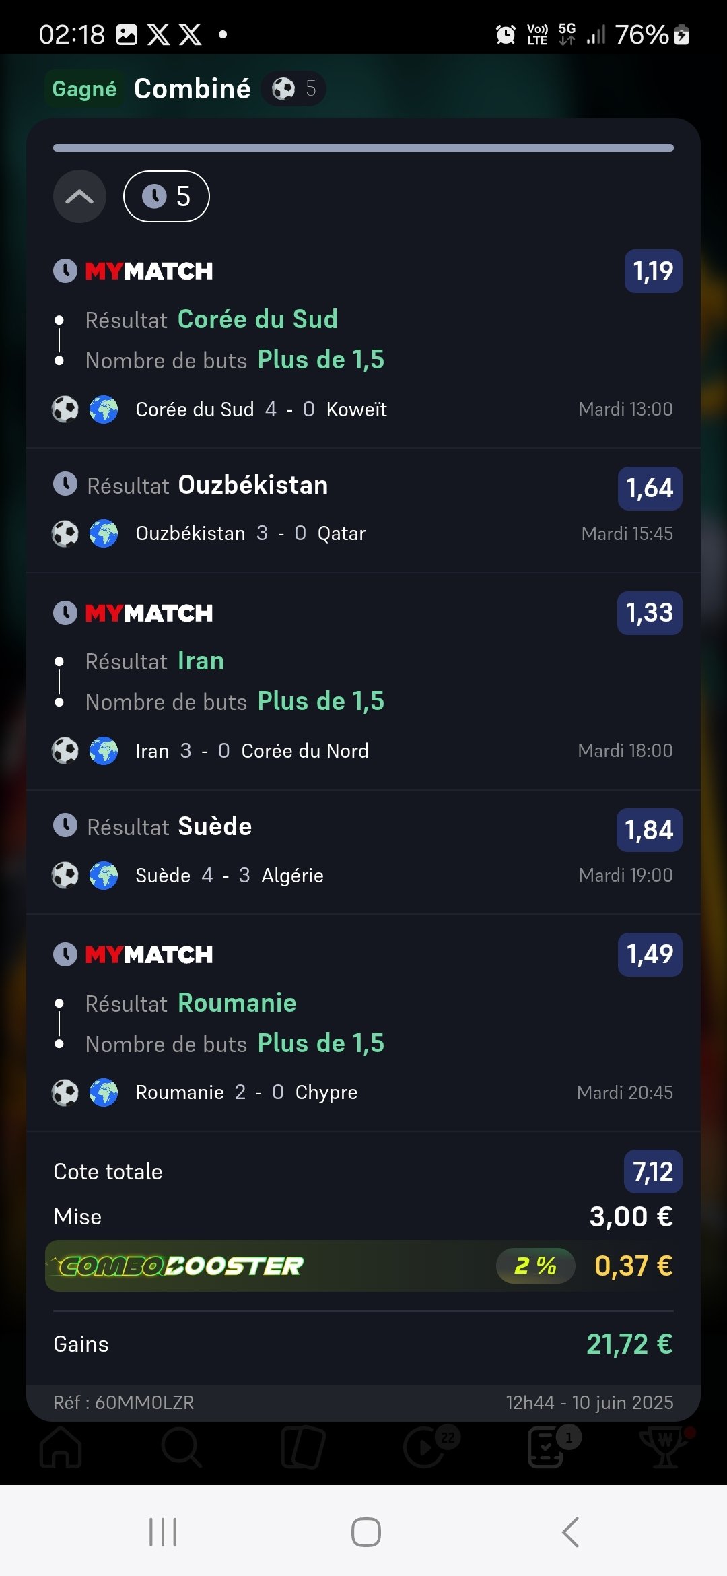Open the home icon in bottom navigation
Image resolution: width=727 pixels, height=1576 pixels.
click(x=61, y=1447)
